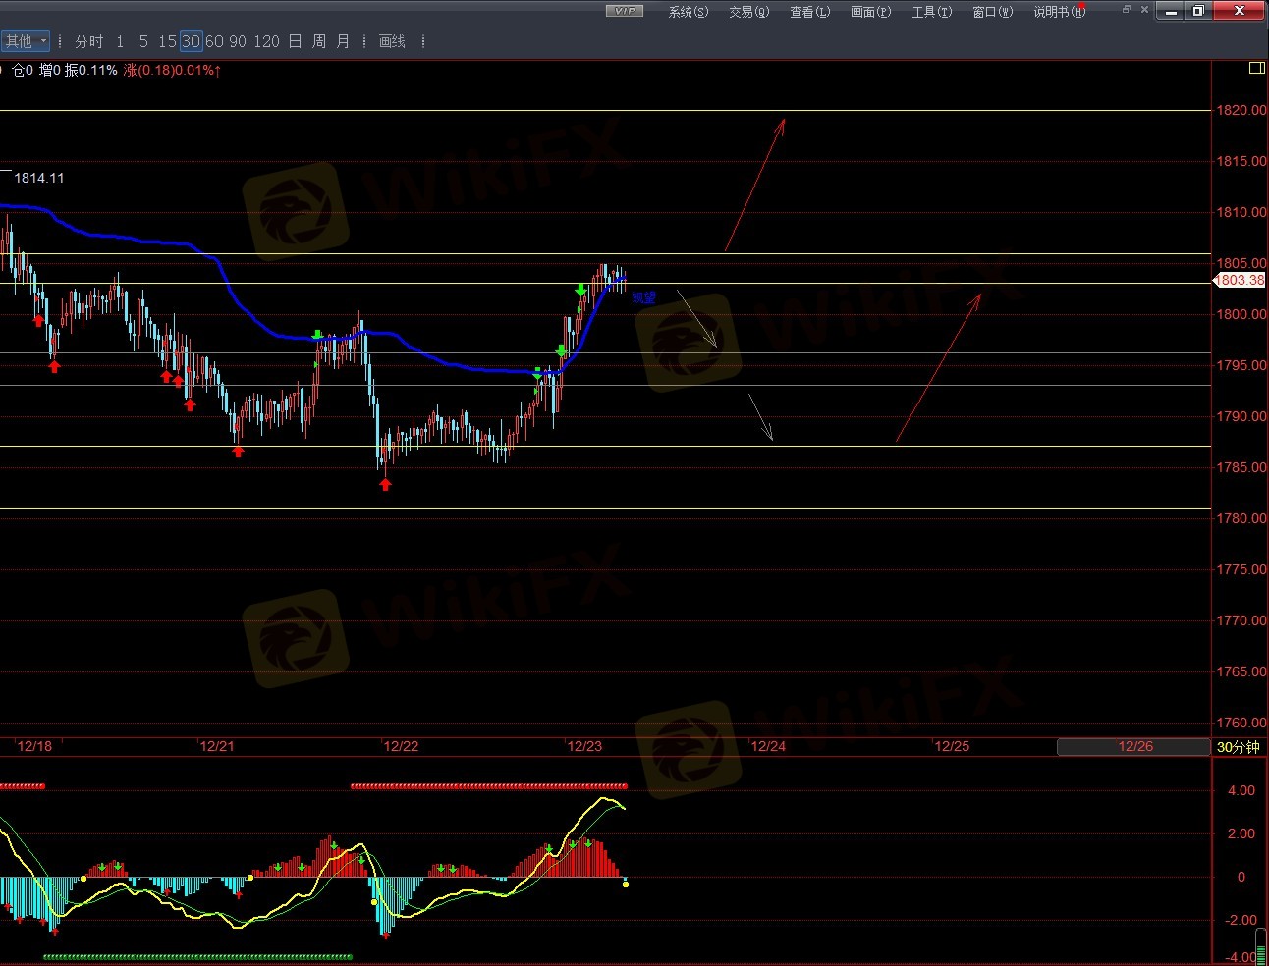Open the 系统(S) menu
This screenshot has width=1269, height=966.
pos(688,12)
